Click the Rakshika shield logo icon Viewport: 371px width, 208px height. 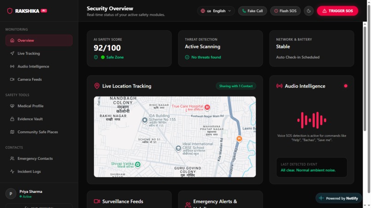click(10, 11)
